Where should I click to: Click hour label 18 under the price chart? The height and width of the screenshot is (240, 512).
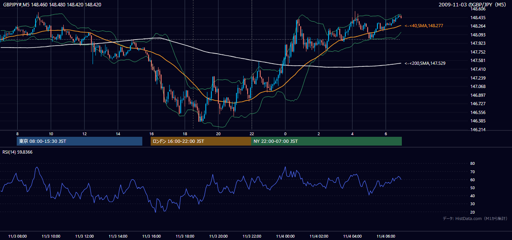(x=185, y=134)
